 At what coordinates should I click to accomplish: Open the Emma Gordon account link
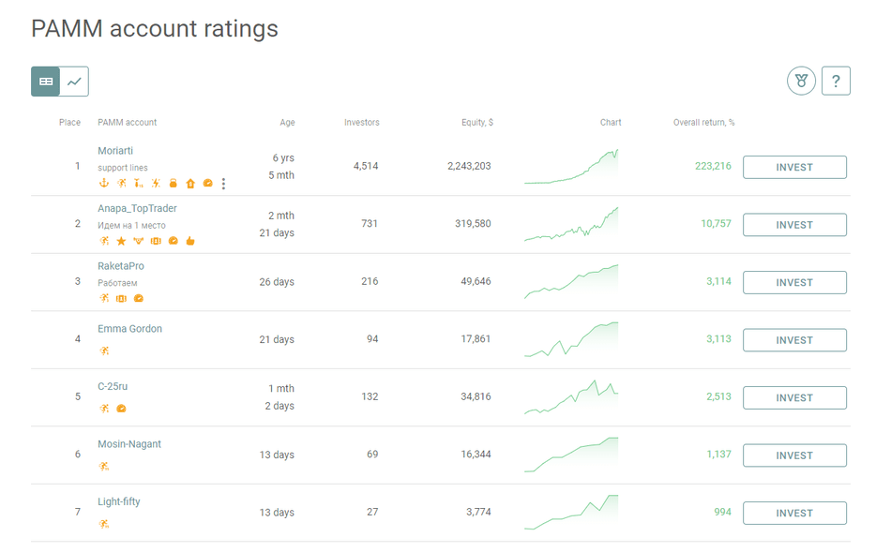point(129,329)
